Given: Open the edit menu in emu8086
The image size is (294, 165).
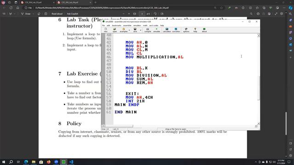Looking at the screenshot, I should coord(108,26).
